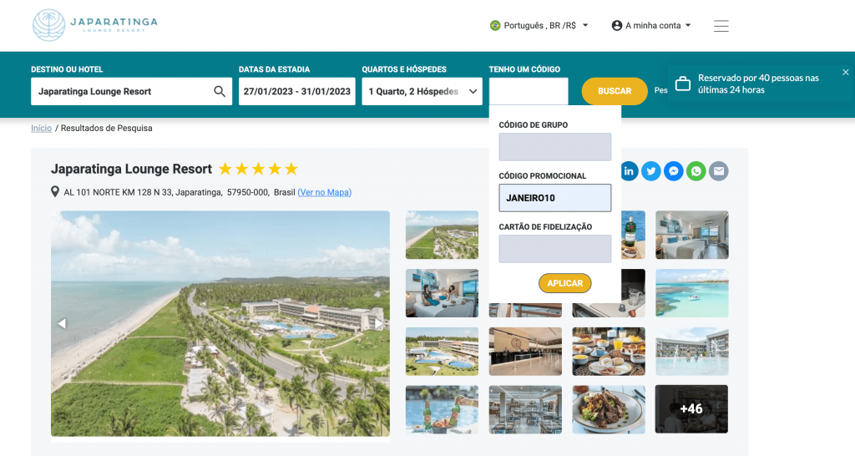Open the large aerial resort photo
Viewport: 855px width, 456px height.
tap(220, 323)
